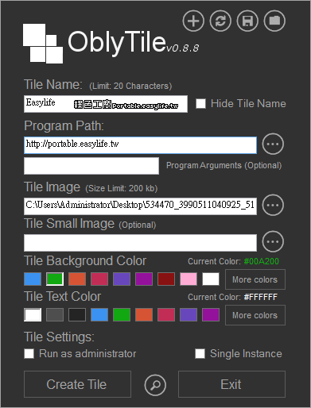Viewport: 311px width, 408px height.
Task: Select orange tile text color swatch
Action: (x=144, y=315)
